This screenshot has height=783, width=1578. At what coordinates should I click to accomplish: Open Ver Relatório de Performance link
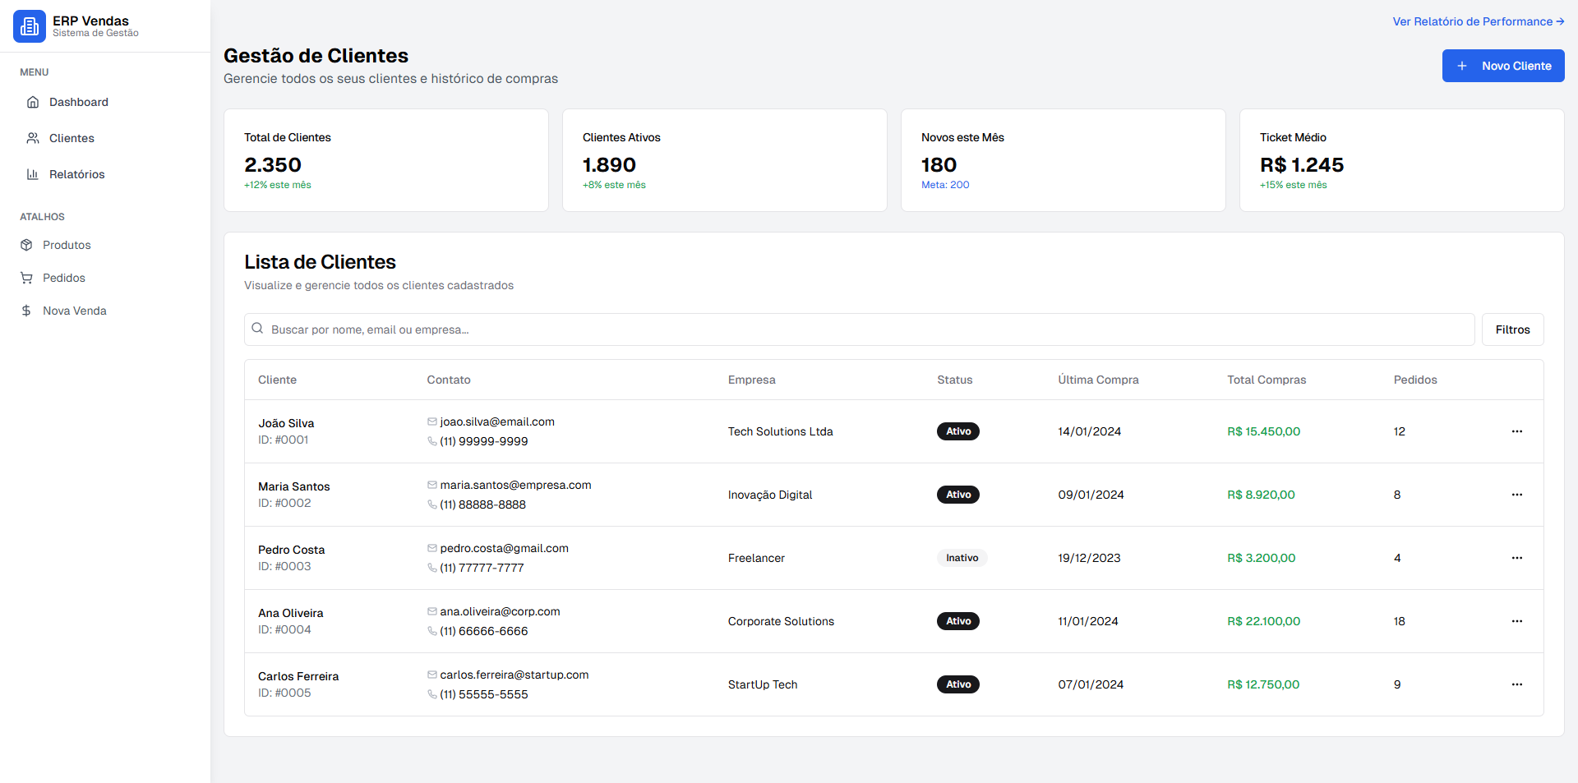point(1478,21)
